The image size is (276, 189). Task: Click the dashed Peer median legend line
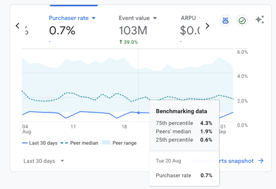click(64, 143)
